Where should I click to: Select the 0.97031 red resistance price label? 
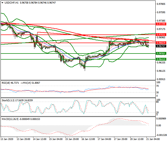click(161, 35)
